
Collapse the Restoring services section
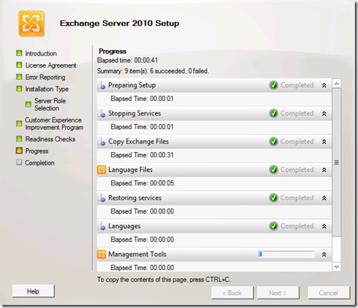[324, 198]
